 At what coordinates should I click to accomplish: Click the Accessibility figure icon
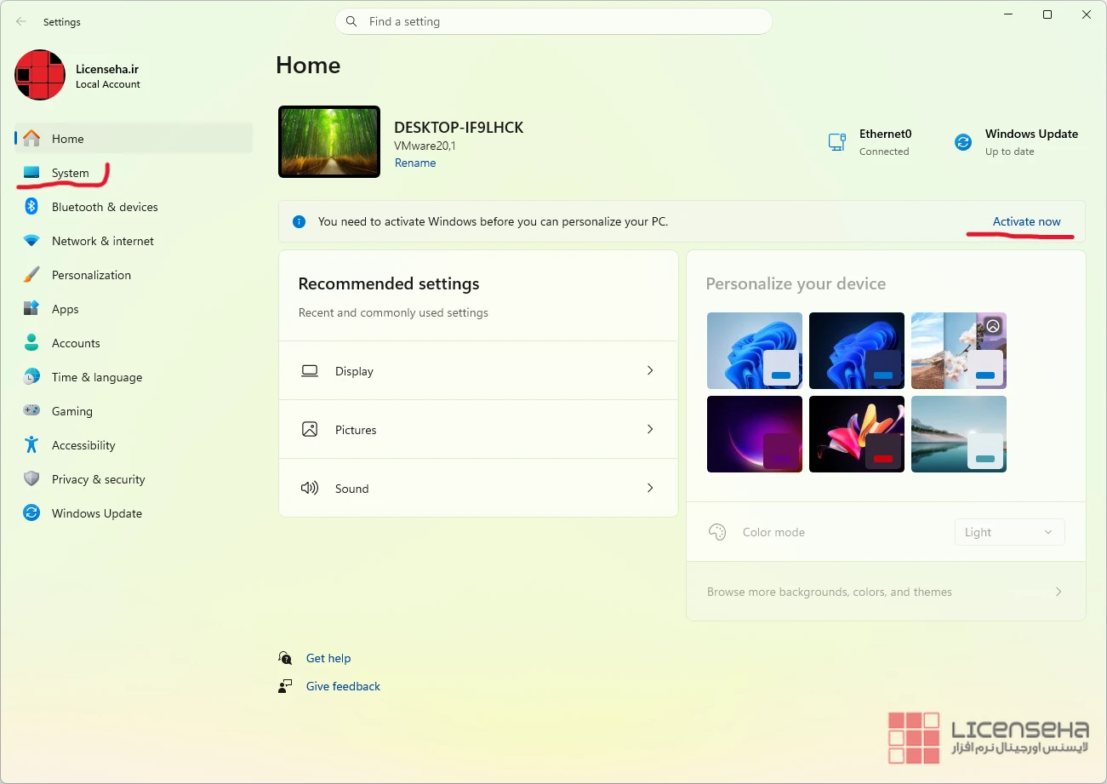31,445
